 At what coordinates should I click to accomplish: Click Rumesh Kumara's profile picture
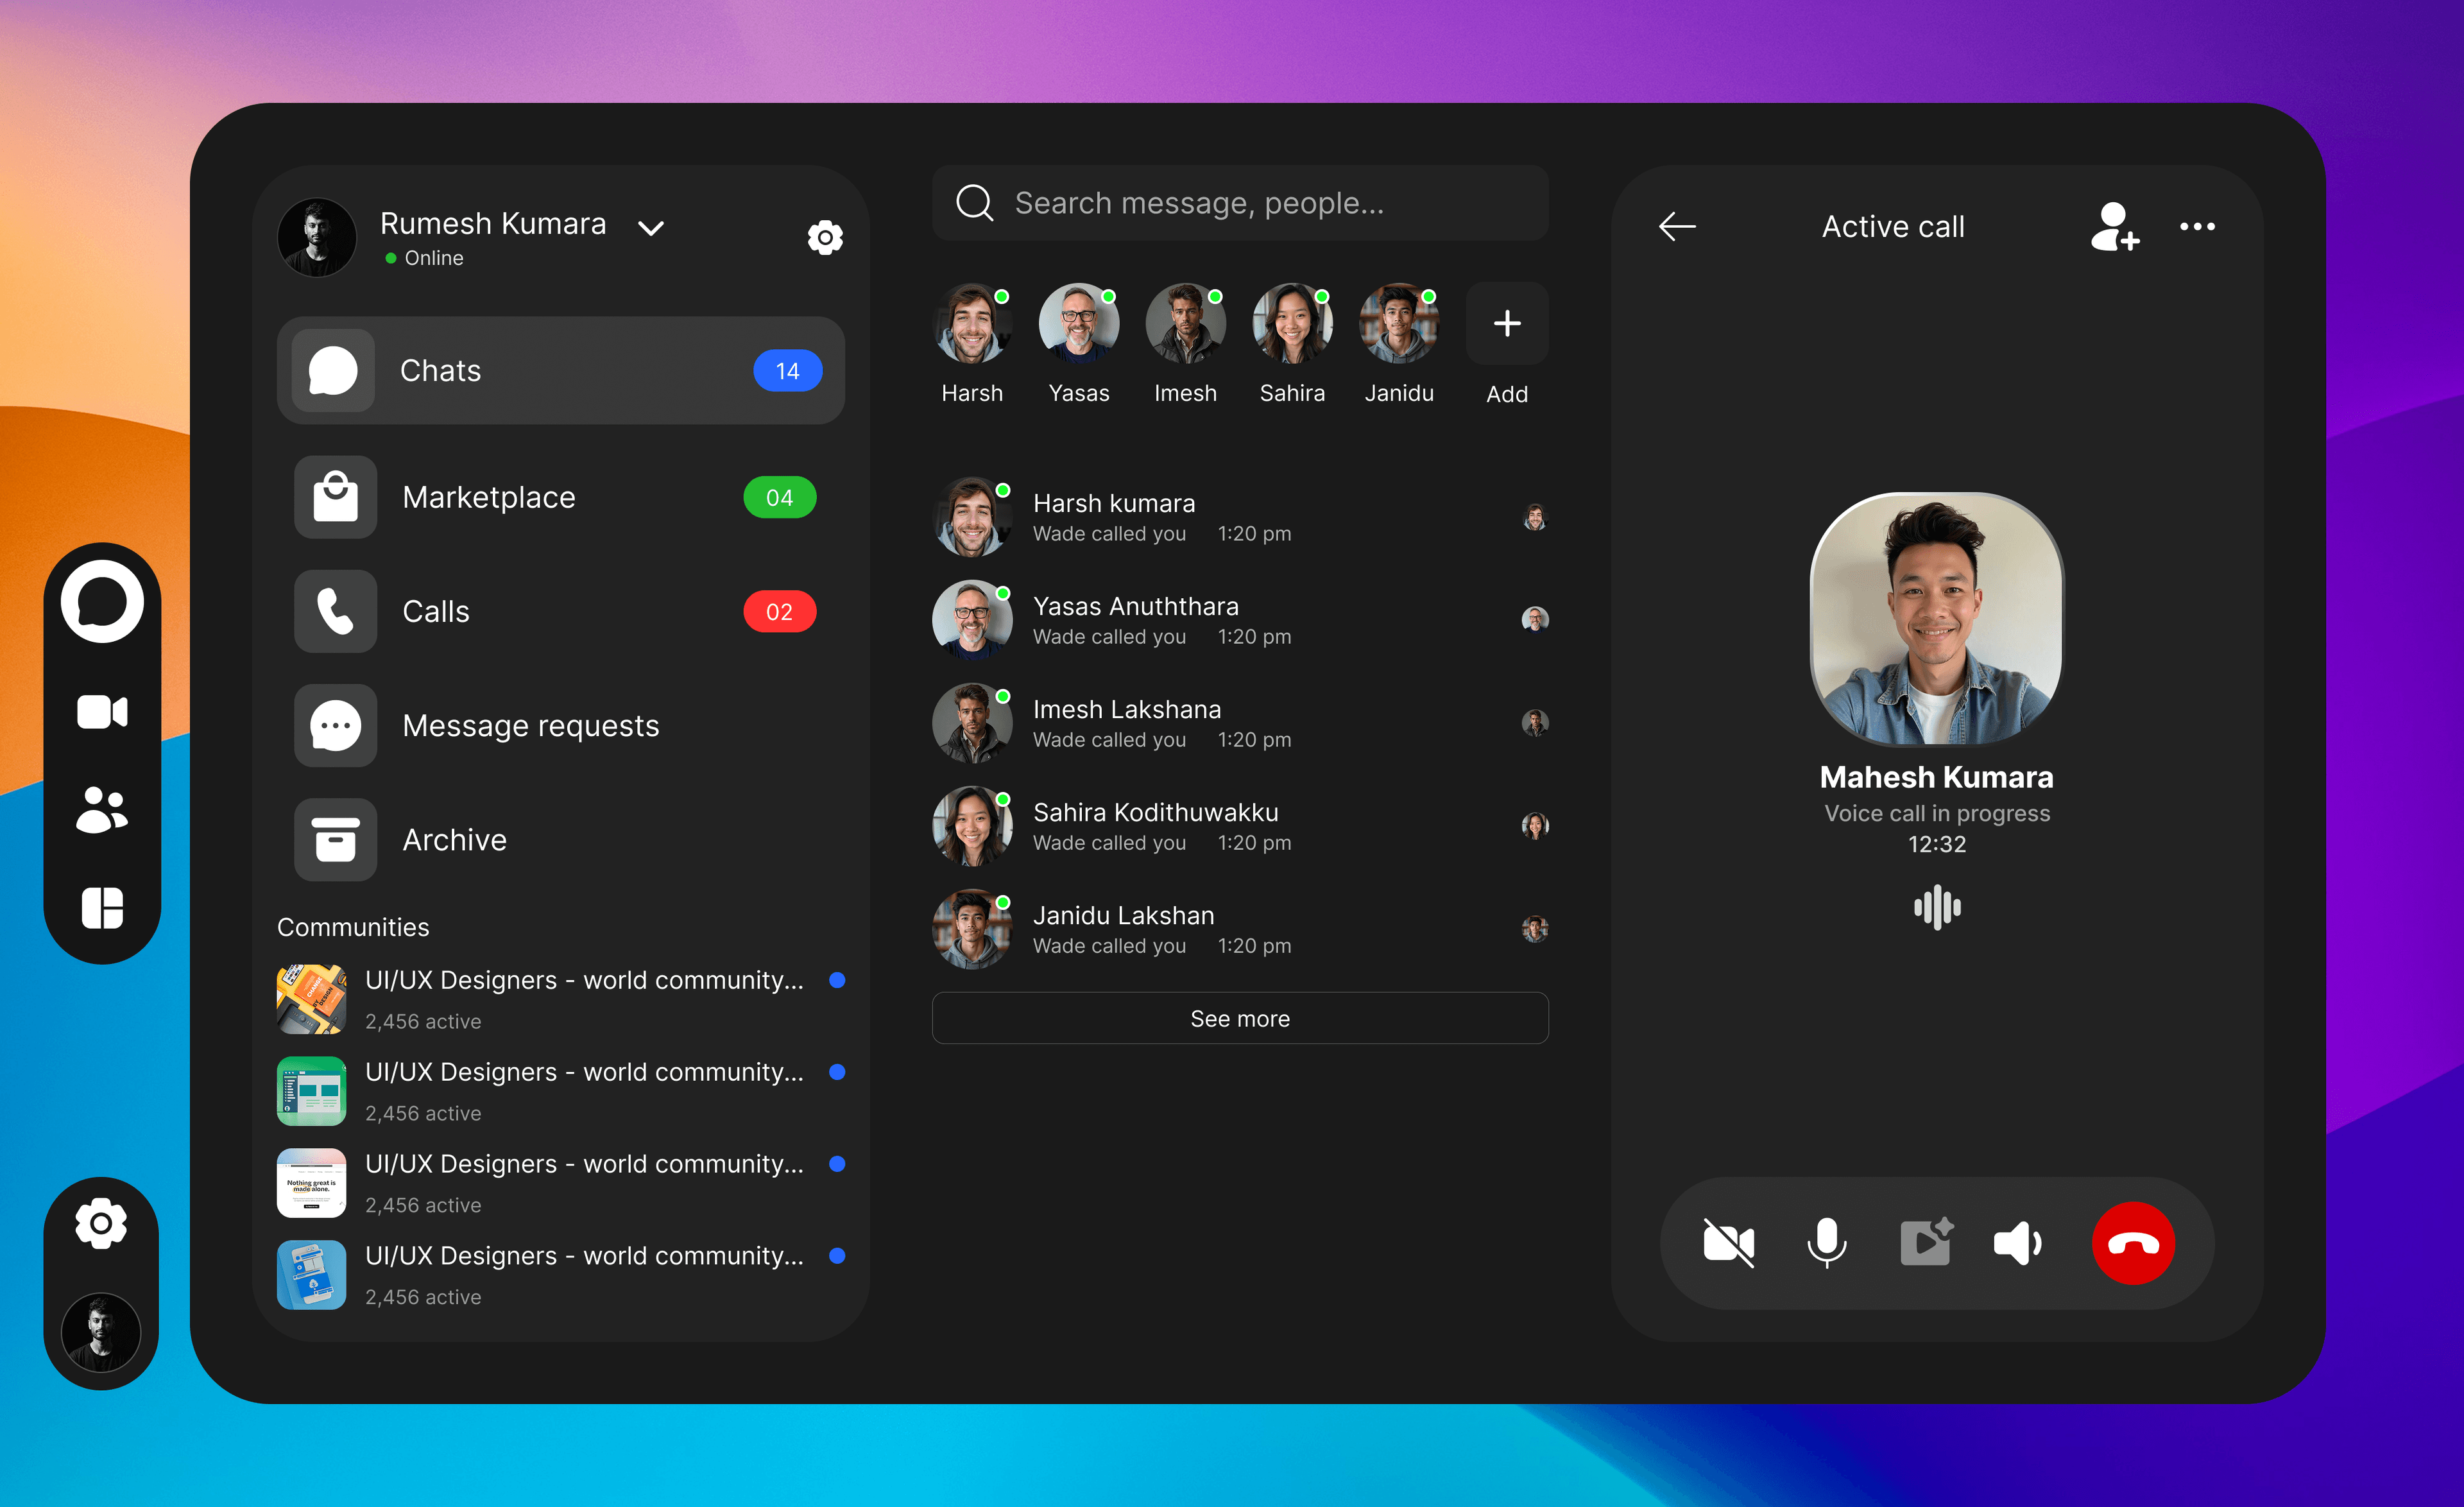pos(317,238)
